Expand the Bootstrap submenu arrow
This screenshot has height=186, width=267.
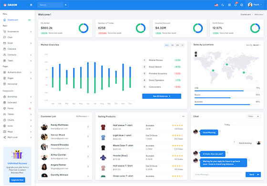(x=31, y=97)
